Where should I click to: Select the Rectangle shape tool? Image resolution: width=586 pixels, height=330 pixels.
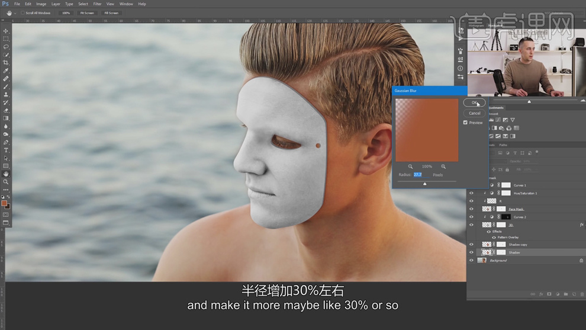coord(5,166)
